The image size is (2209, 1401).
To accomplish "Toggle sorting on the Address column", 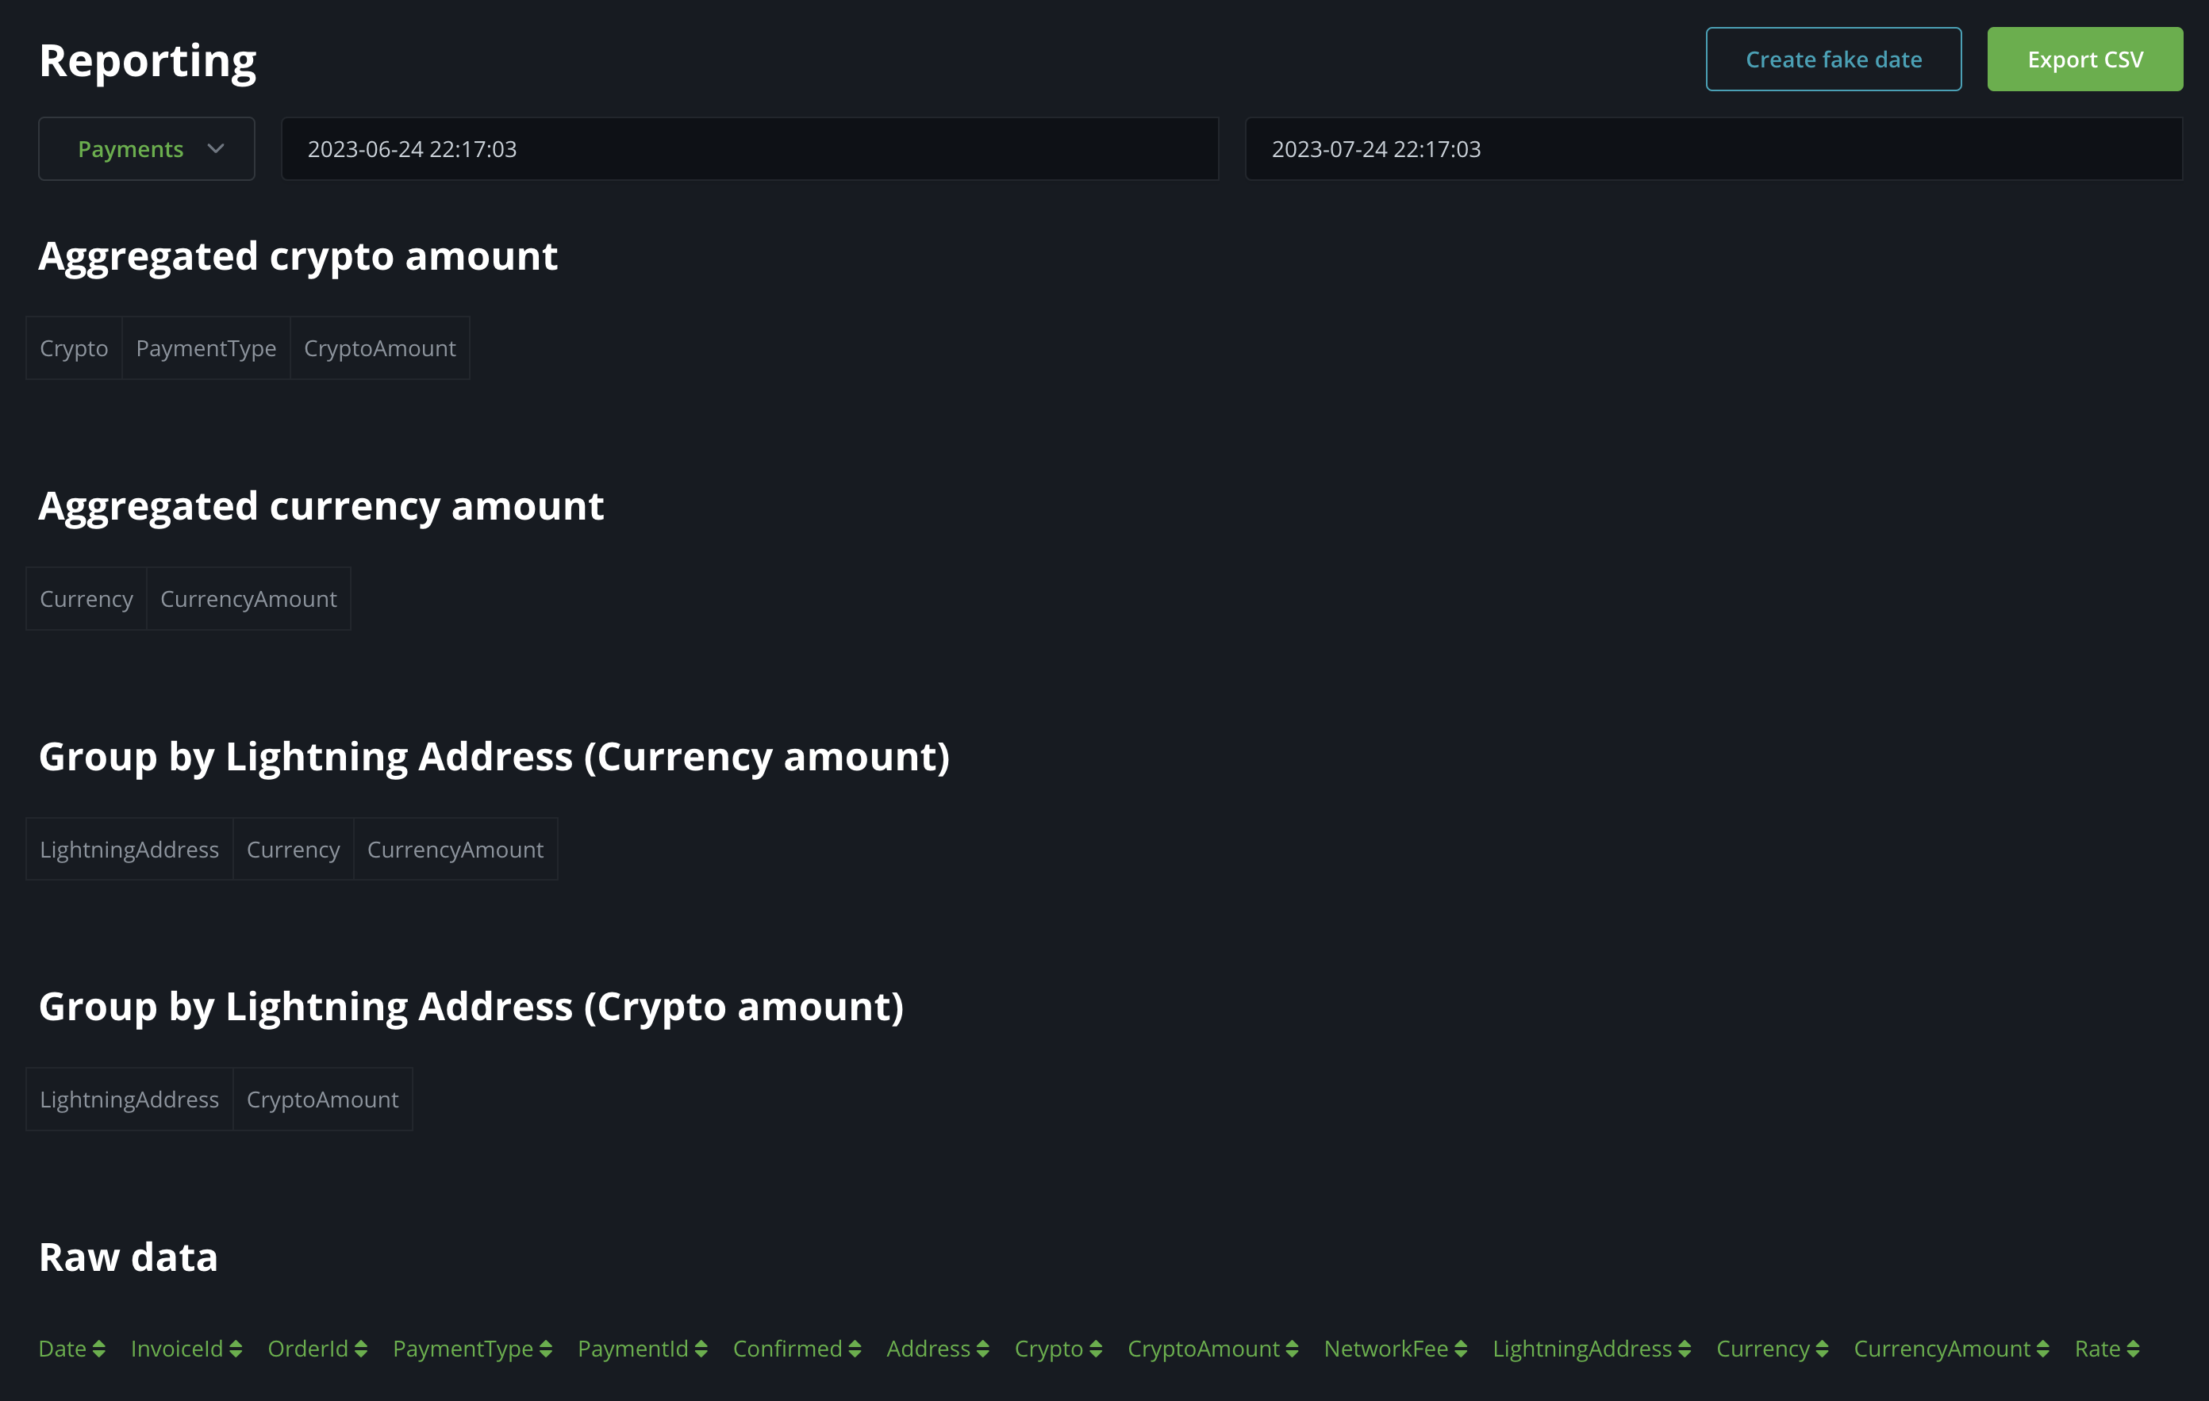I will click(x=983, y=1349).
